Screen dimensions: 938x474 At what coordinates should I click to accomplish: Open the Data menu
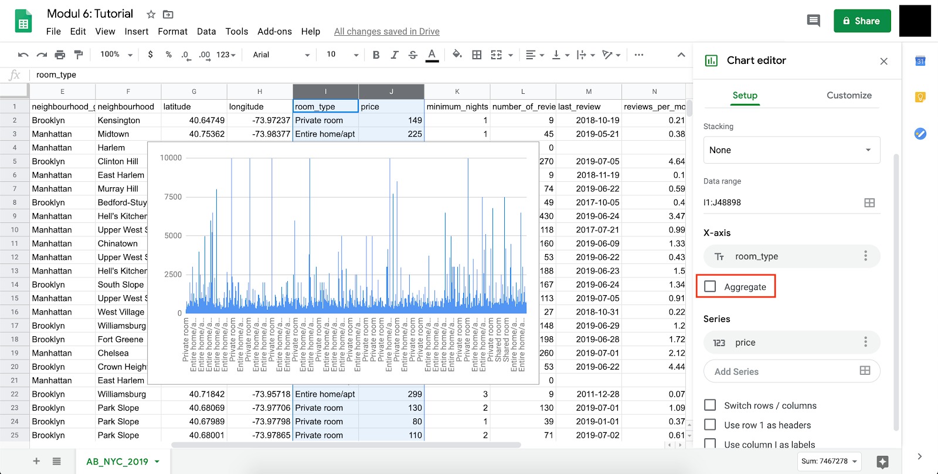click(x=206, y=32)
